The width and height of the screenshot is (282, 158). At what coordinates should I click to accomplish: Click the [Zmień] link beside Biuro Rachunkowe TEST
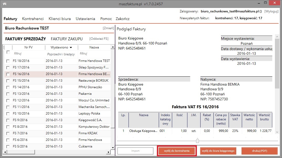pos(108,28)
